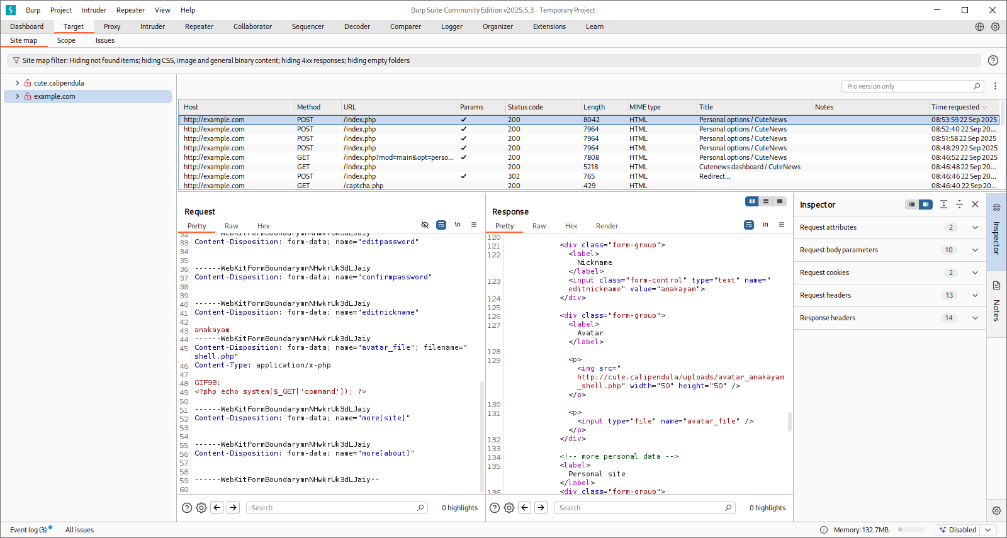Open side panel settings gear at bottom right
Screen dimensions: 1007x538
tap(996, 510)
